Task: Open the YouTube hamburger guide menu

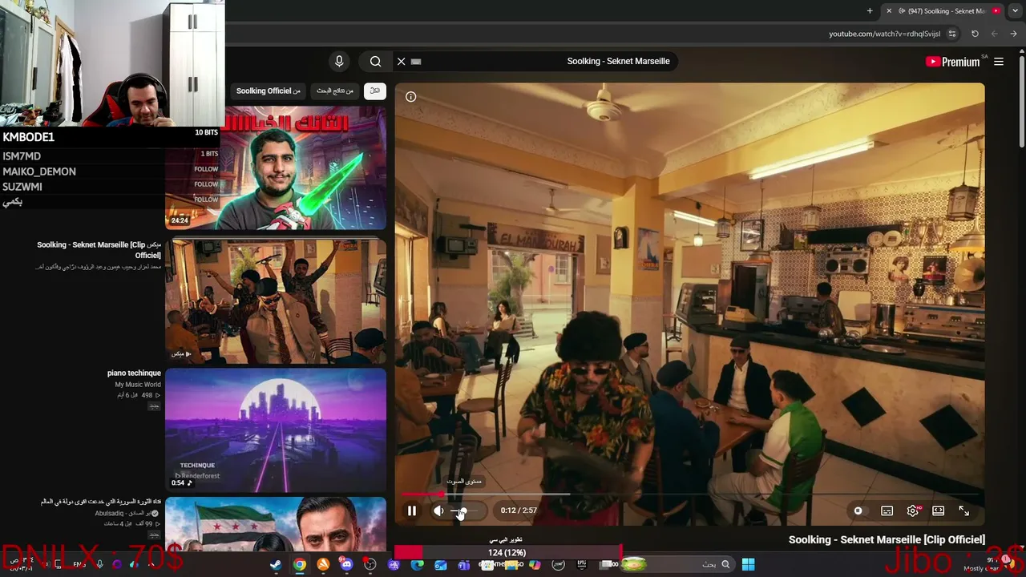Action: 999,62
